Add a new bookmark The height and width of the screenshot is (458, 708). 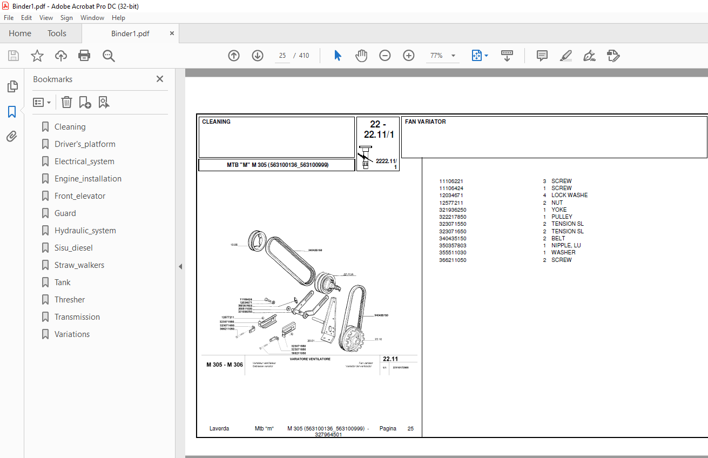tap(85, 102)
